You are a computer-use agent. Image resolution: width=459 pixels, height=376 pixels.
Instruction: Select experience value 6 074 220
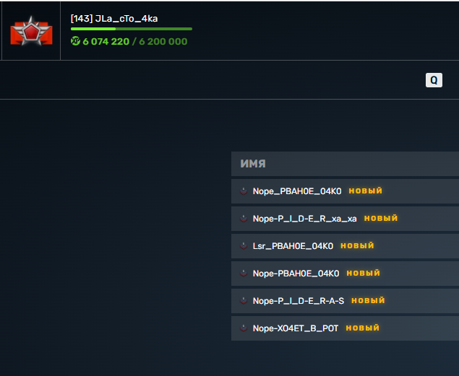click(x=106, y=41)
